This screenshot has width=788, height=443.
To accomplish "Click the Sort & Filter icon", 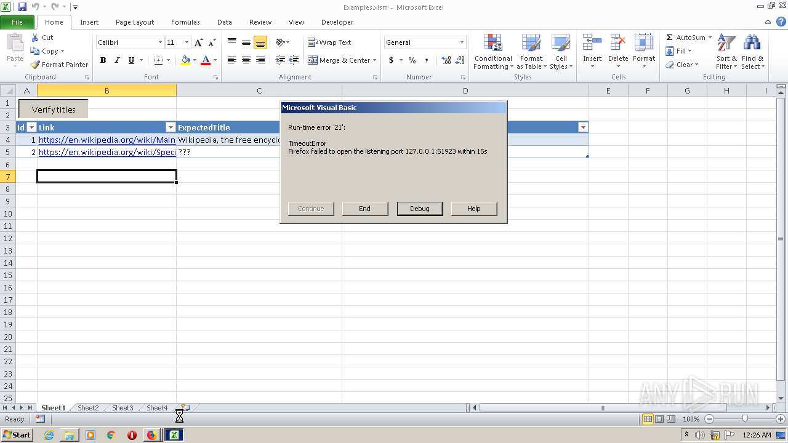I will (726, 43).
